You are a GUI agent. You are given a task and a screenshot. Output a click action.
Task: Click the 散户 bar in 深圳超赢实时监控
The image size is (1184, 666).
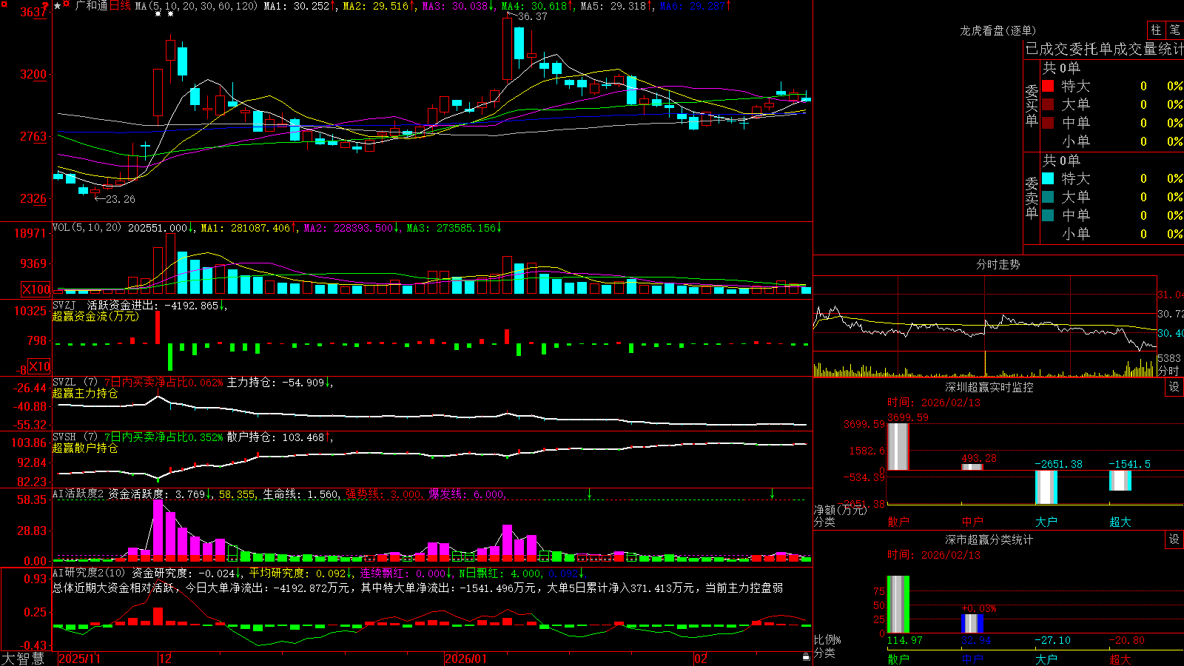click(x=898, y=446)
